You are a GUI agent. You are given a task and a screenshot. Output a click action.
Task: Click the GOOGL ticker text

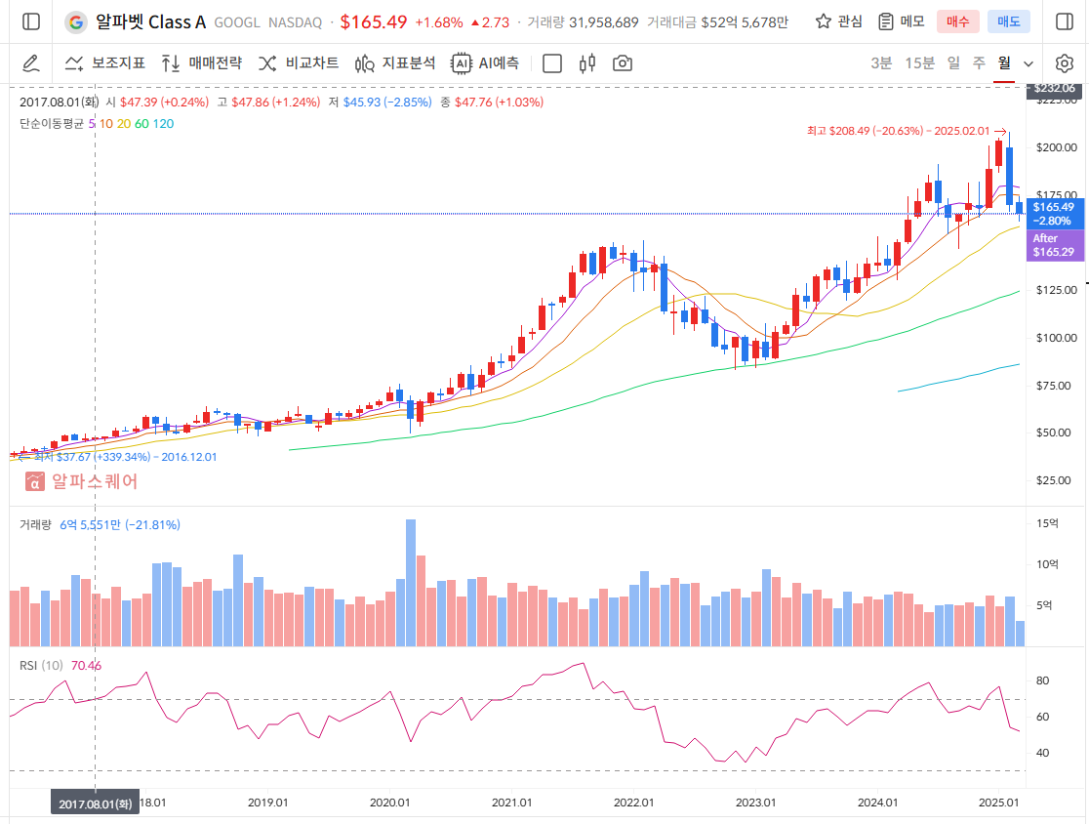(237, 22)
